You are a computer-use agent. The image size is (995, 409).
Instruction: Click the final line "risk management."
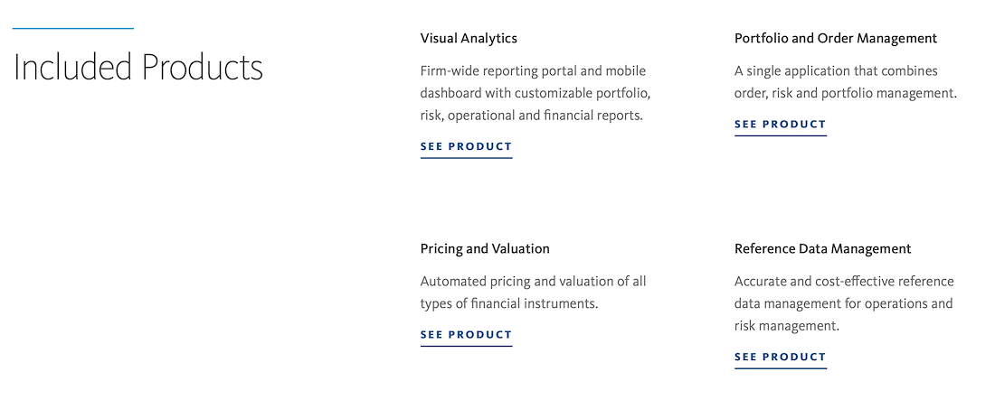click(x=787, y=326)
